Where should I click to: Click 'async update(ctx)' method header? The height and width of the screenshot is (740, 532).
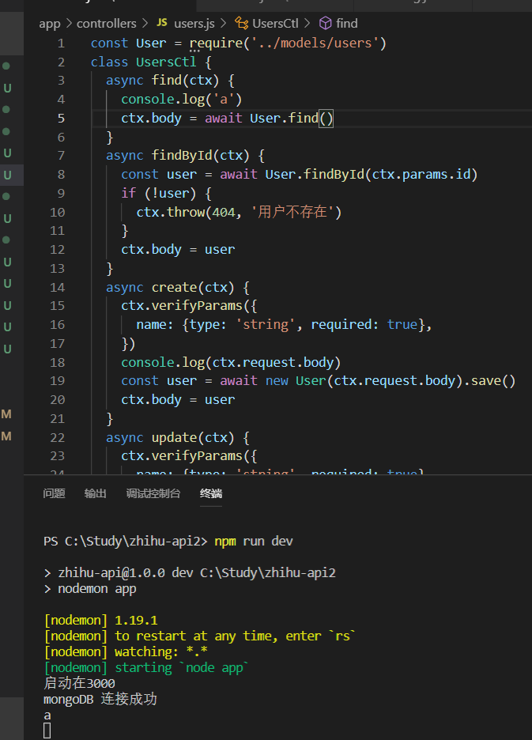[x=170, y=437]
